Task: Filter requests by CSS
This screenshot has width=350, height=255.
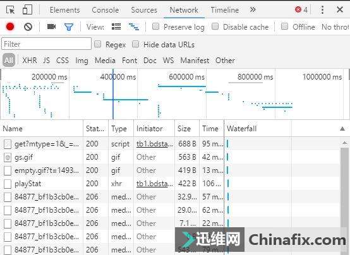Action: [63, 61]
